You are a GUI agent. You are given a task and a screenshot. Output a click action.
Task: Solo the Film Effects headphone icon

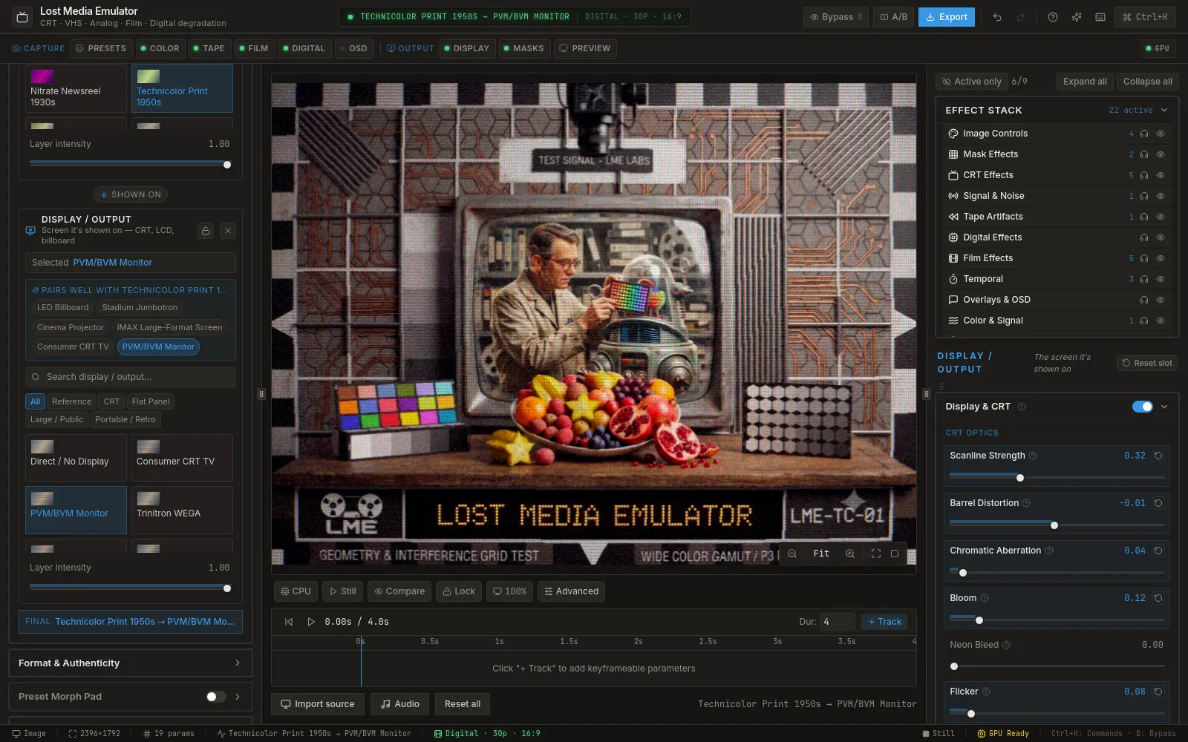(1144, 258)
